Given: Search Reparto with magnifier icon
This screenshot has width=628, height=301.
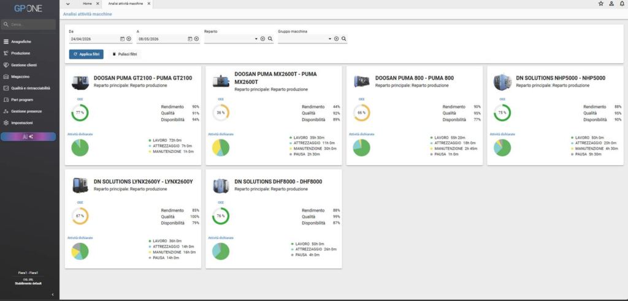Looking at the screenshot, I should 270,39.
